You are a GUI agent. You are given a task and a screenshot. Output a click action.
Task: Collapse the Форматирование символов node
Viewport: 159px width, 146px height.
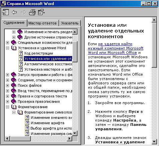(14, 112)
